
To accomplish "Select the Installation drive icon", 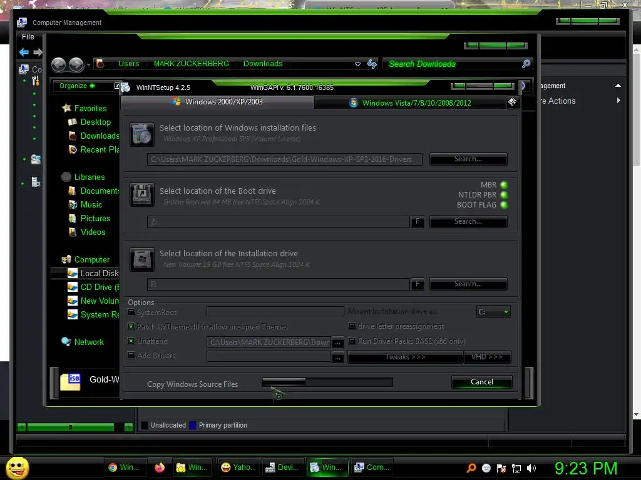I will 142,259.
